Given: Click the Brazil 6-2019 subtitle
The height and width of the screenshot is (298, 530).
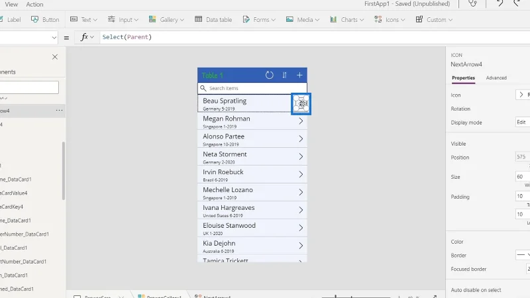Looking at the screenshot, I should click(x=215, y=180).
